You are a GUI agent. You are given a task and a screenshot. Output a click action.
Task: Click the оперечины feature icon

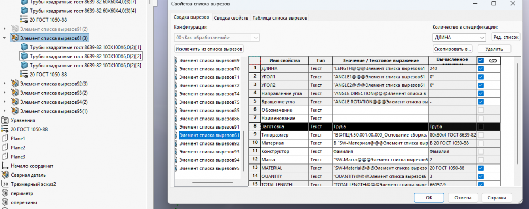click(5, 202)
